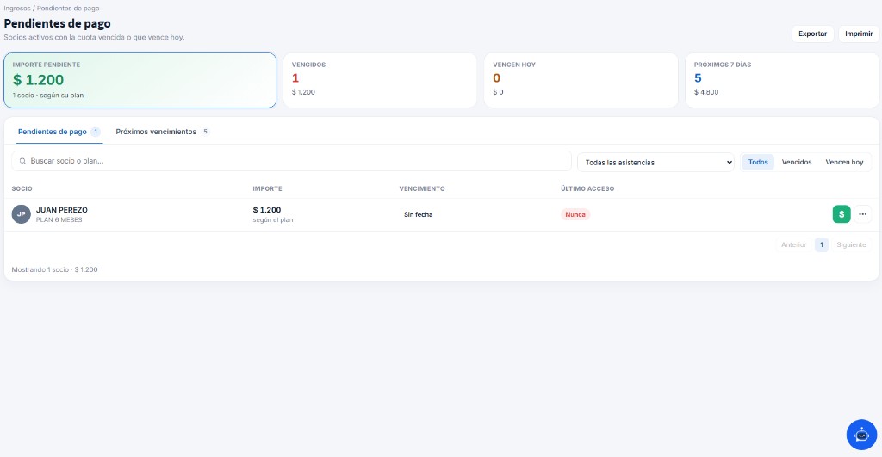
Task: Select the Todos filter
Action: click(758, 162)
